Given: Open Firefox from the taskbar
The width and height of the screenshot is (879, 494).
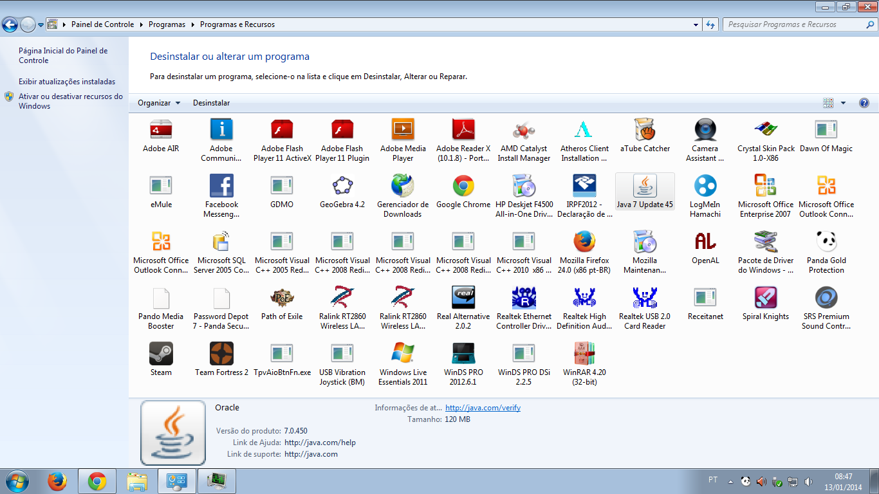Looking at the screenshot, I should coord(57,481).
